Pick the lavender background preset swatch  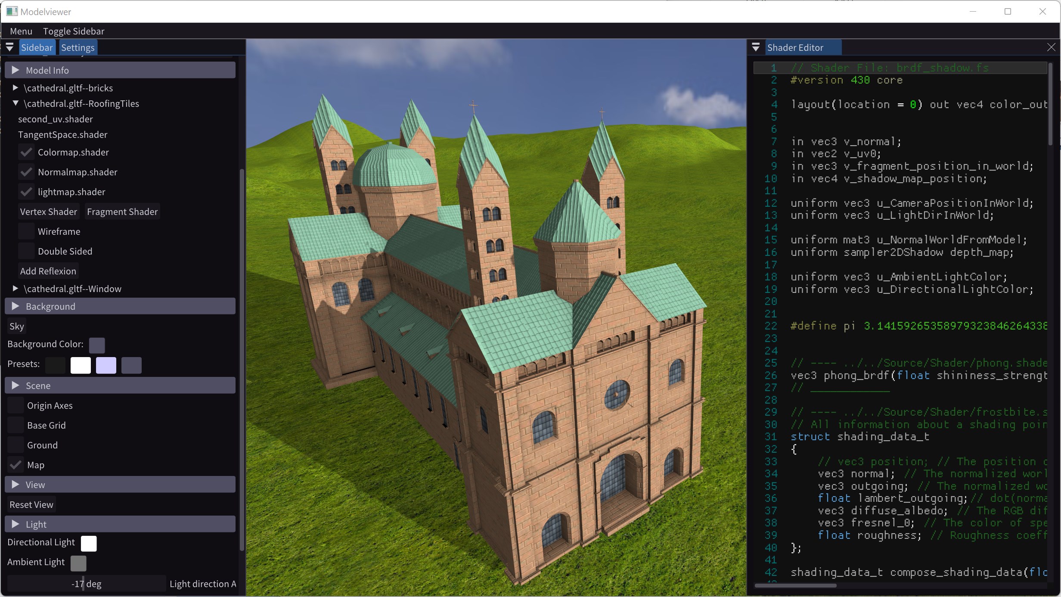click(x=106, y=365)
